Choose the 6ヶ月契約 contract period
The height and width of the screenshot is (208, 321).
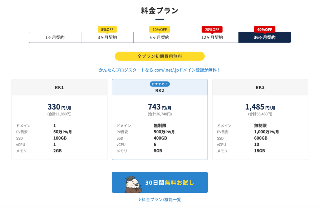160,37
